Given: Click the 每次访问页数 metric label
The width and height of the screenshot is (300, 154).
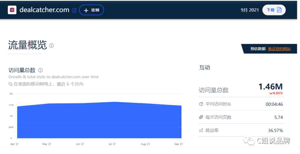Looking at the screenshot, I should click(218, 117).
